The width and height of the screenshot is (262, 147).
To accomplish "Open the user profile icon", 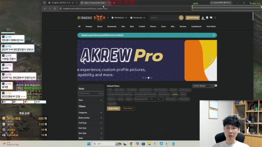I will click(203, 18).
